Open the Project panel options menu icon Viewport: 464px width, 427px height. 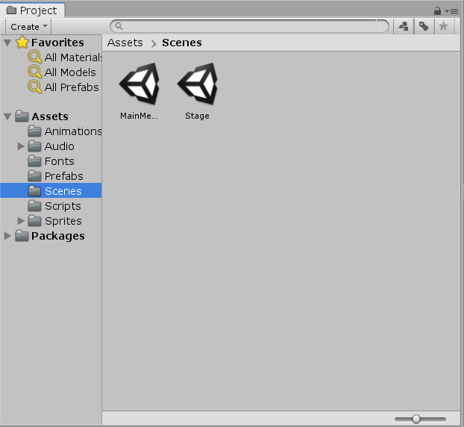[x=451, y=11]
